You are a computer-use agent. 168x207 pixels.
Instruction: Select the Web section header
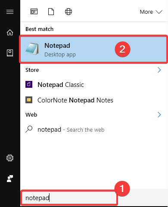pyautogui.click(x=31, y=115)
